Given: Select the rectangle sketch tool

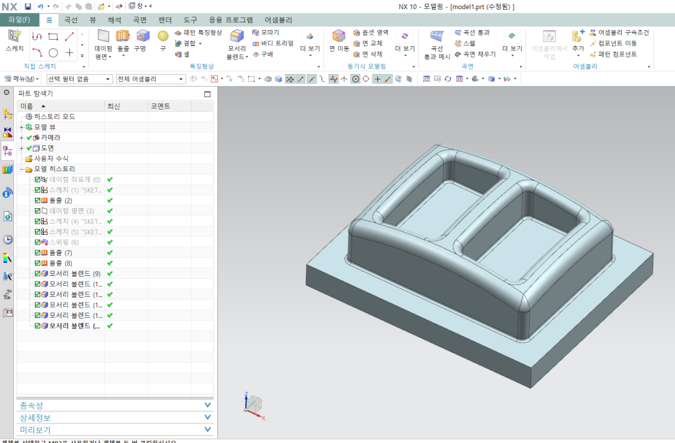Looking at the screenshot, I should point(53,36).
